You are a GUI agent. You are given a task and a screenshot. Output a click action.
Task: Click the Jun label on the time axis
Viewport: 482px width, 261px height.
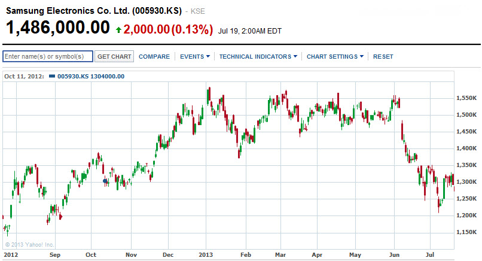point(395,255)
